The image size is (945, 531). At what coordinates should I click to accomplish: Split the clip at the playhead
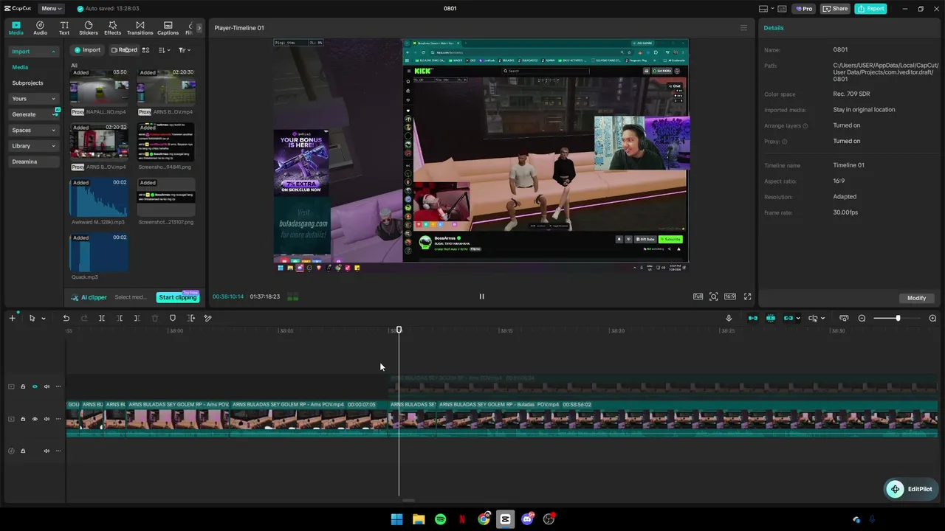coord(102,318)
